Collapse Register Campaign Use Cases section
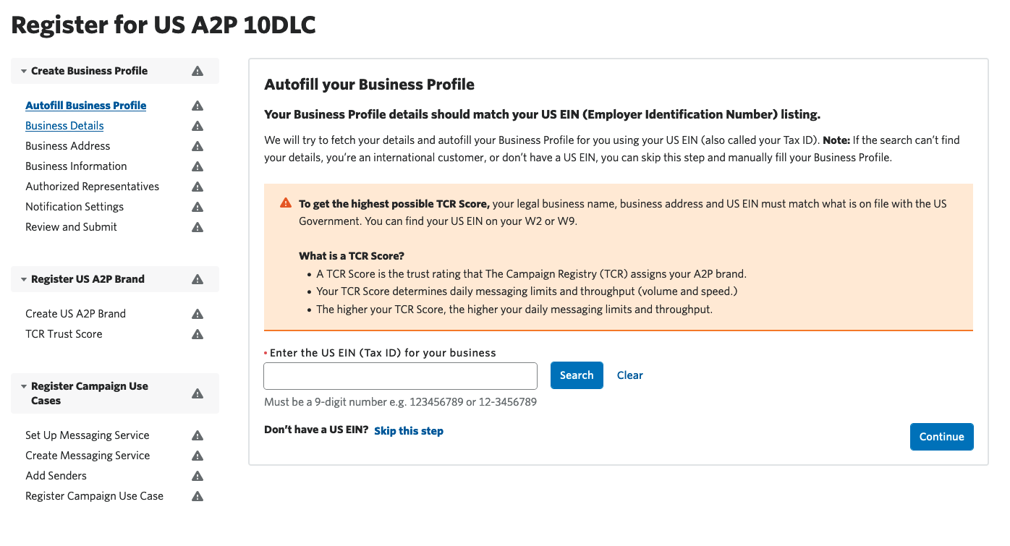The height and width of the screenshot is (546, 1010). click(x=24, y=386)
